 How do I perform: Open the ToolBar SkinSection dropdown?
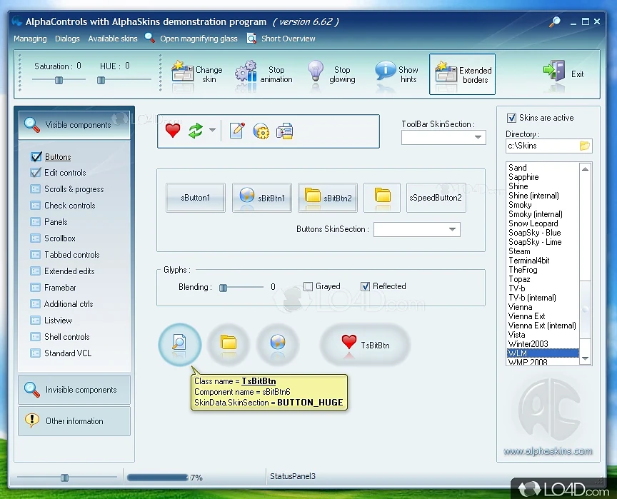pyautogui.click(x=478, y=138)
